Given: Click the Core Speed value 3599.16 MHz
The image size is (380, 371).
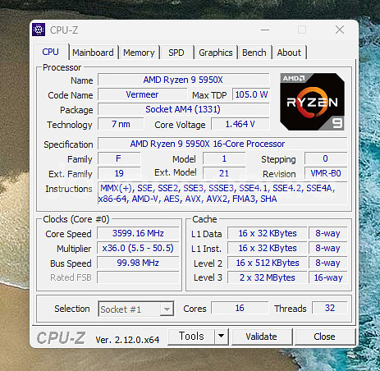Looking at the screenshot, I should (138, 233).
